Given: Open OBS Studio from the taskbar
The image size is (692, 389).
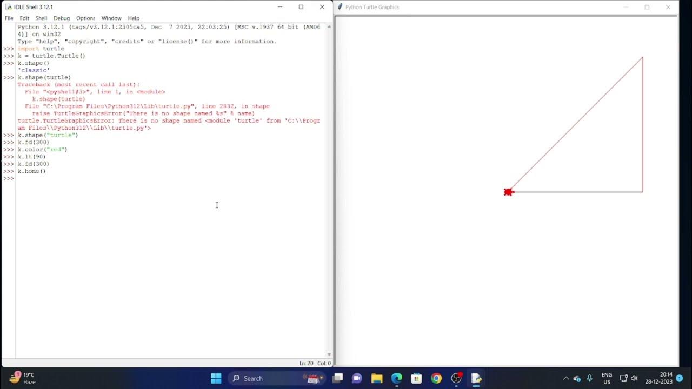Looking at the screenshot, I should (x=456, y=378).
